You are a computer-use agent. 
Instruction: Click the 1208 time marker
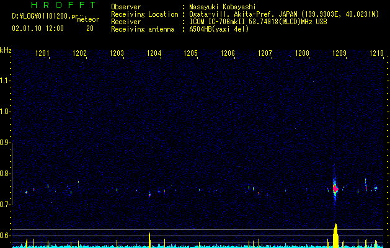point(302,53)
